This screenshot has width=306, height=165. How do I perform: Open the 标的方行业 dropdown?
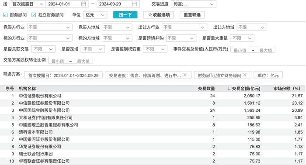click(x=49, y=38)
